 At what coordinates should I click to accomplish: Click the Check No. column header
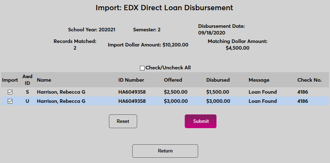[x=310, y=80]
